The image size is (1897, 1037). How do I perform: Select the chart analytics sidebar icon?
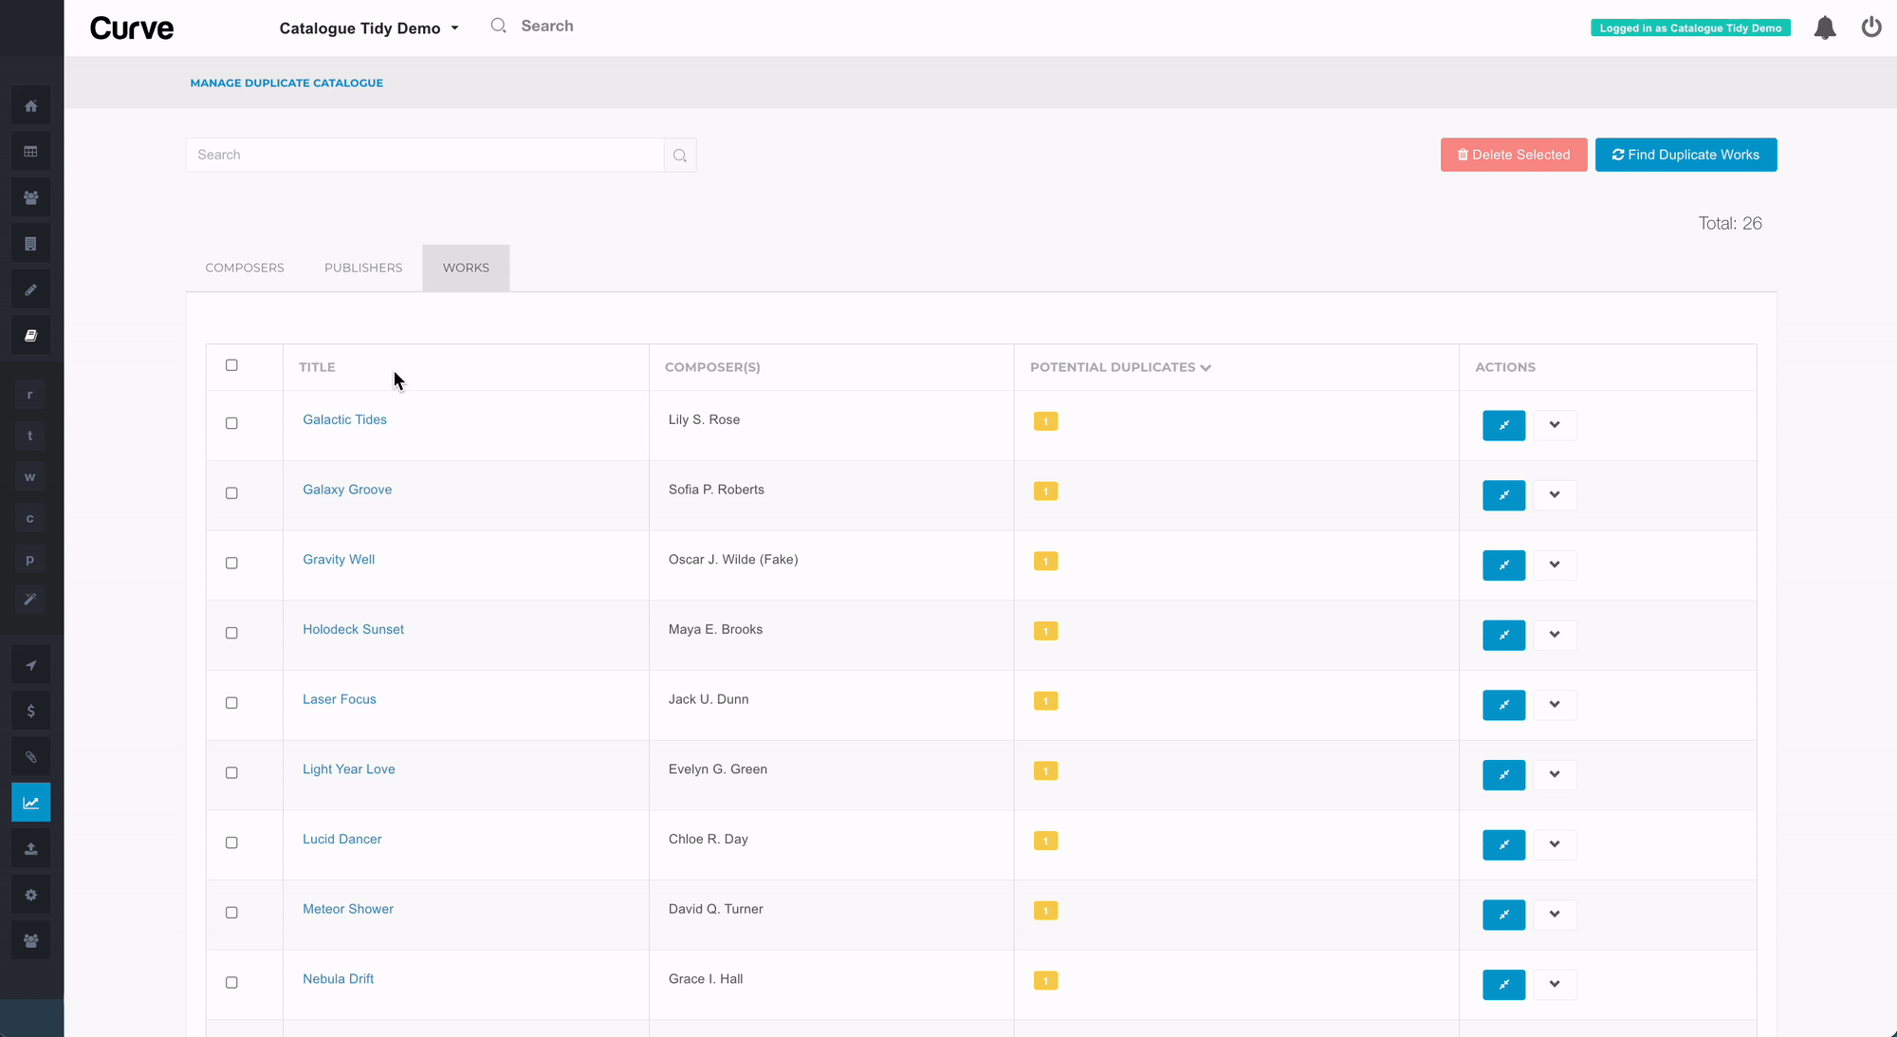30,803
